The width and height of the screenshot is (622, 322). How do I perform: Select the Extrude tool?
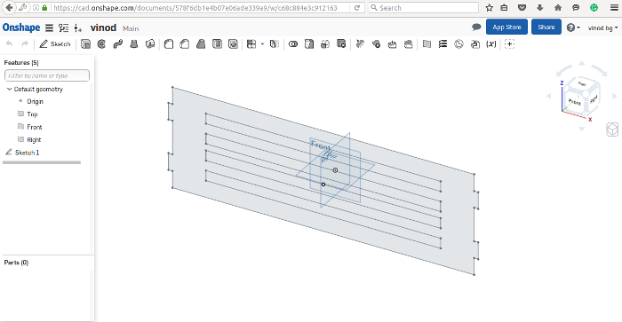(x=85, y=44)
